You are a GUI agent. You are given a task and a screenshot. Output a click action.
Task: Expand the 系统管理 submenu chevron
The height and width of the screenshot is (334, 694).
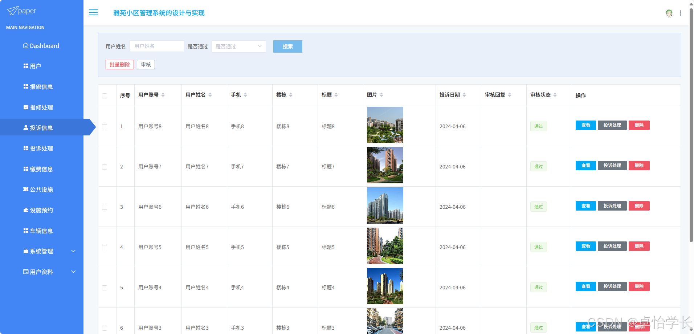point(73,251)
